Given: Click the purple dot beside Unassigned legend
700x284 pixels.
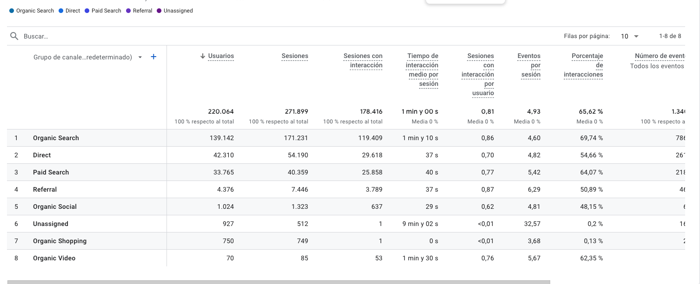Looking at the screenshot, I should click(x=159, y=10).
